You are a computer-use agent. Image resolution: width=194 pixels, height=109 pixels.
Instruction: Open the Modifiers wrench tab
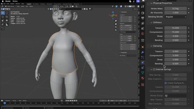click(143, 52)
